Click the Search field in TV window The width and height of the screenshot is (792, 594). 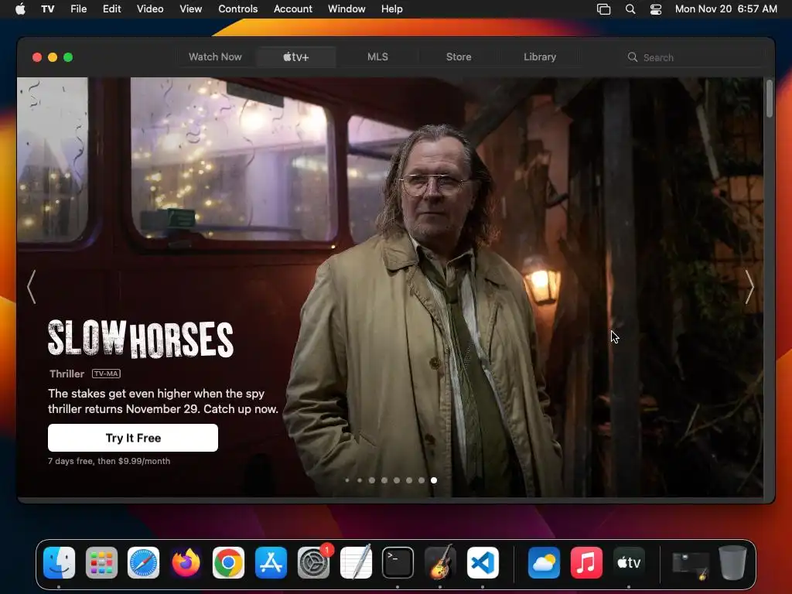click(x=693, y=57)
